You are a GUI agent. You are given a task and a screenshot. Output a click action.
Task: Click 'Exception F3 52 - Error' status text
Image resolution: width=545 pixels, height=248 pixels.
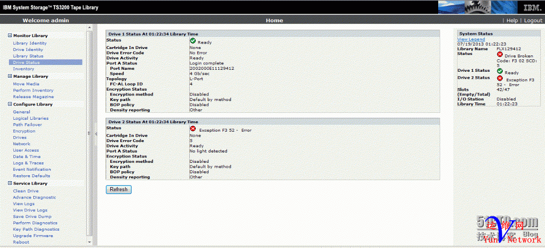[x=225, y=130]
